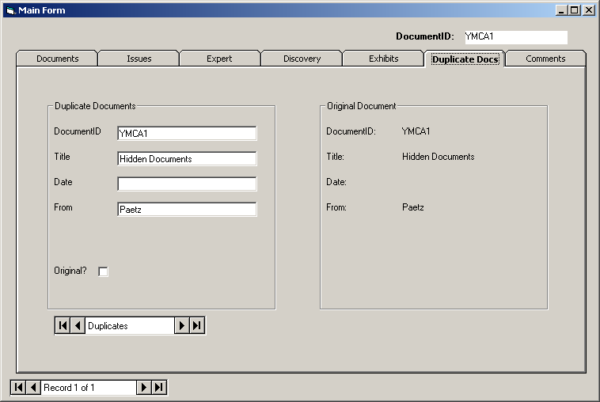Image resolution: width=600 pixels, height=402 pixels.
Task: Open the Issues tab
Action: pos(139,59)
